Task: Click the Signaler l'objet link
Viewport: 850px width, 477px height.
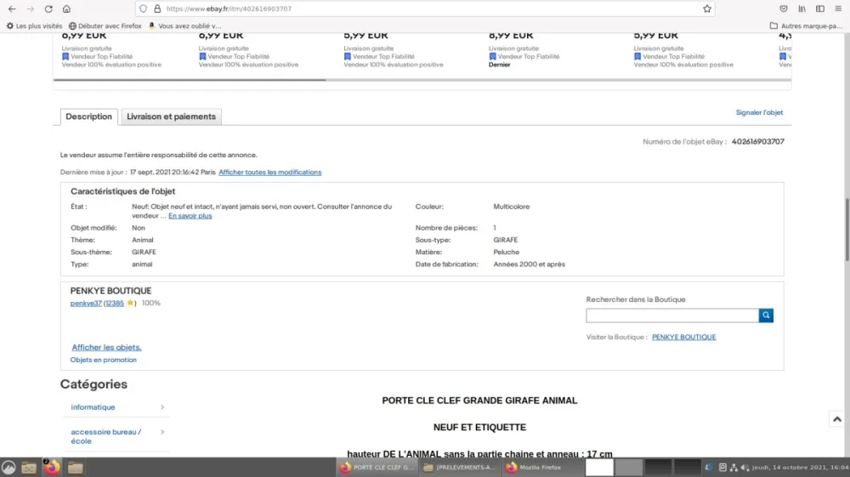Action: click(759, 113)
